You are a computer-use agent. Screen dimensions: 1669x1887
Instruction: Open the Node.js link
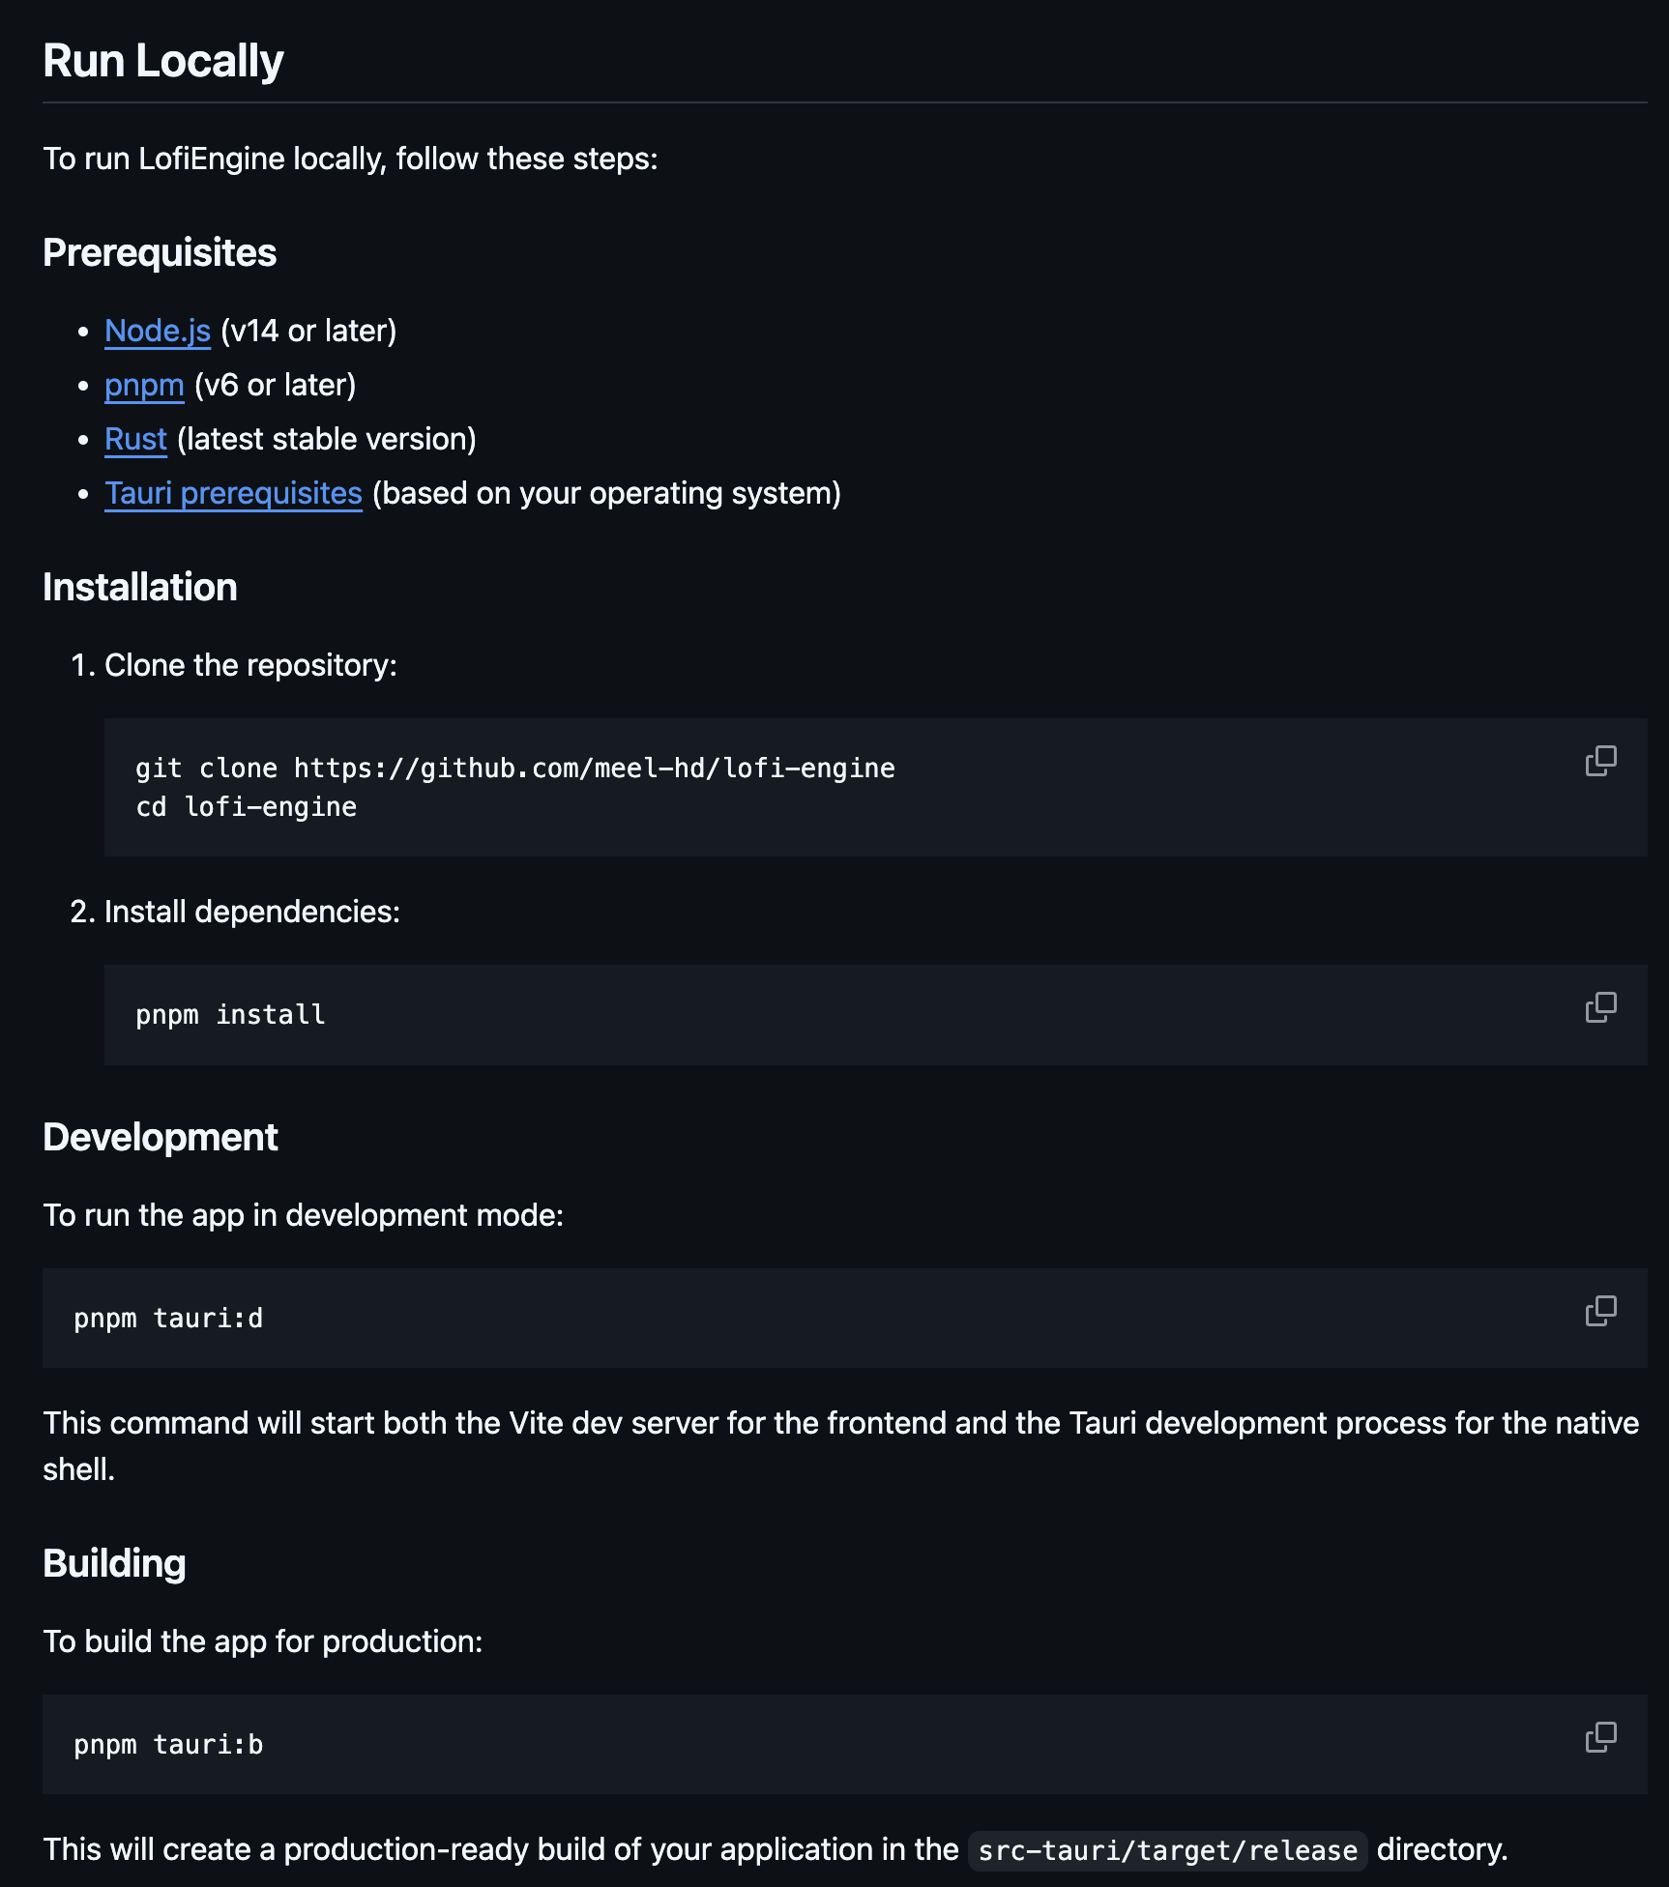tap(158, 332)
